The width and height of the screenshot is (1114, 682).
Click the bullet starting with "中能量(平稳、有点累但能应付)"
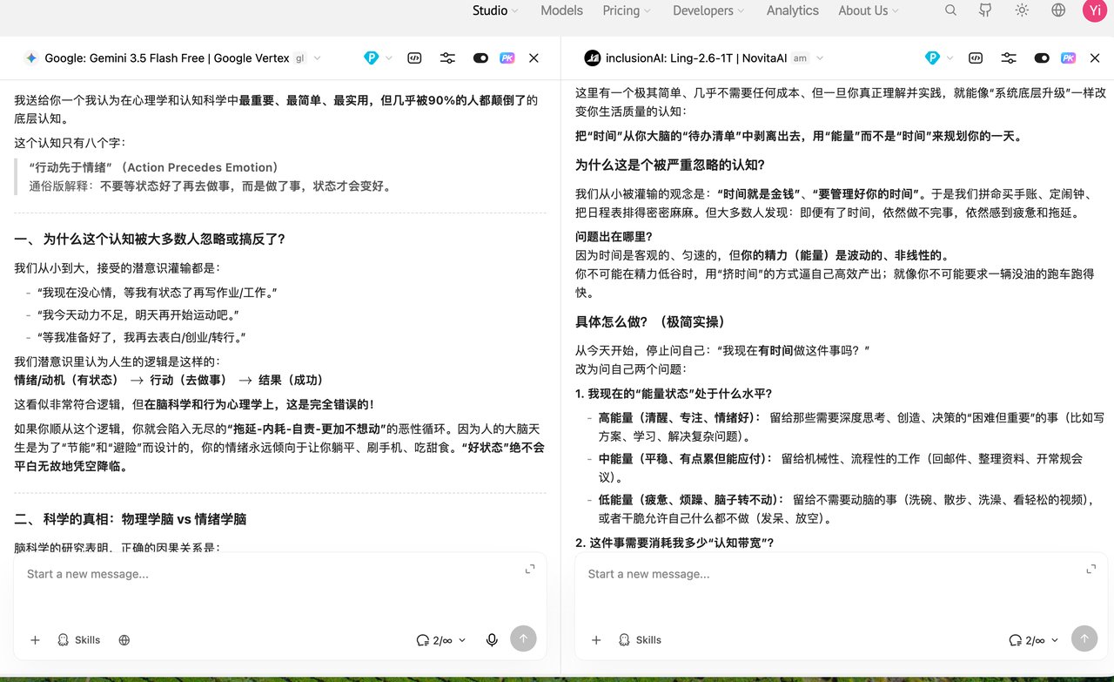coord(841,468)
